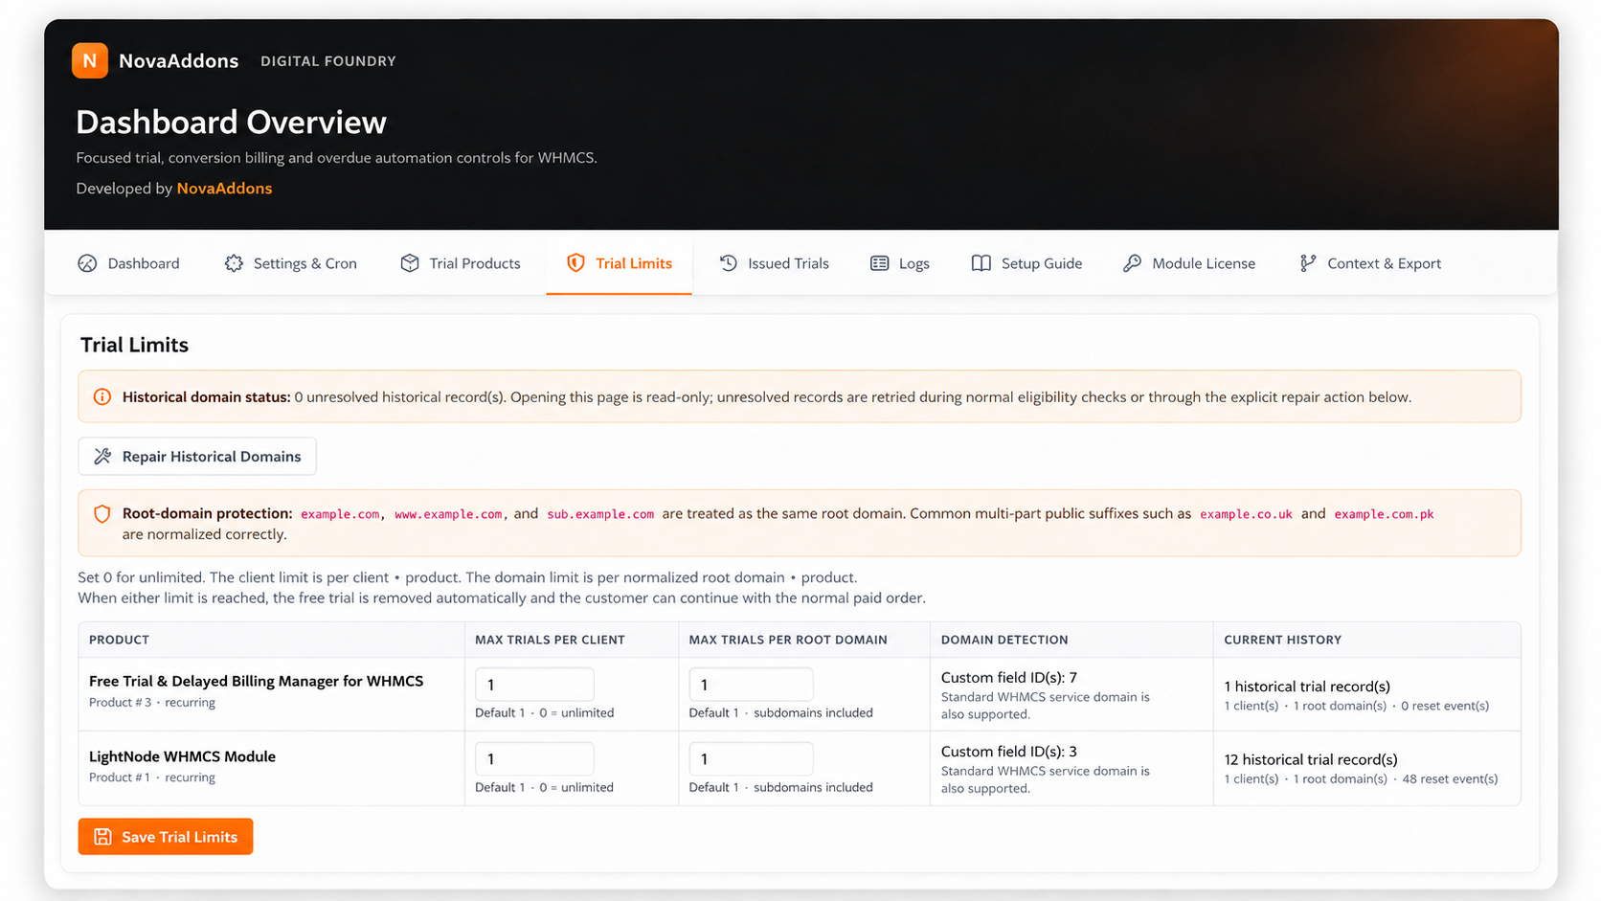Click Save Trial Limits button
1601x901 pixels.
[x=166, y=837]
